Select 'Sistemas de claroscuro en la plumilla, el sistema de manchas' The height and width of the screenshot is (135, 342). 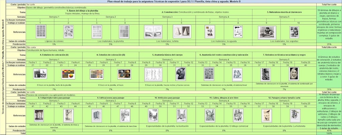[111, 126]
